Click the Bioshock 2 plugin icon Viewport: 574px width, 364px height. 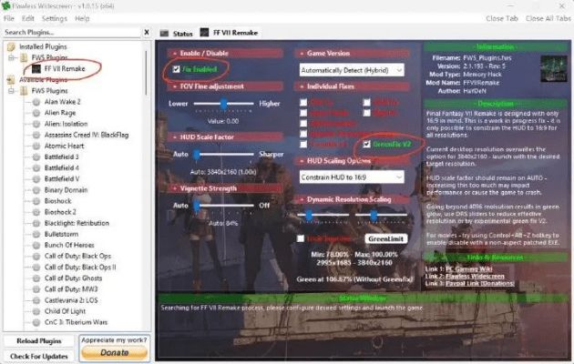[36, 211]
